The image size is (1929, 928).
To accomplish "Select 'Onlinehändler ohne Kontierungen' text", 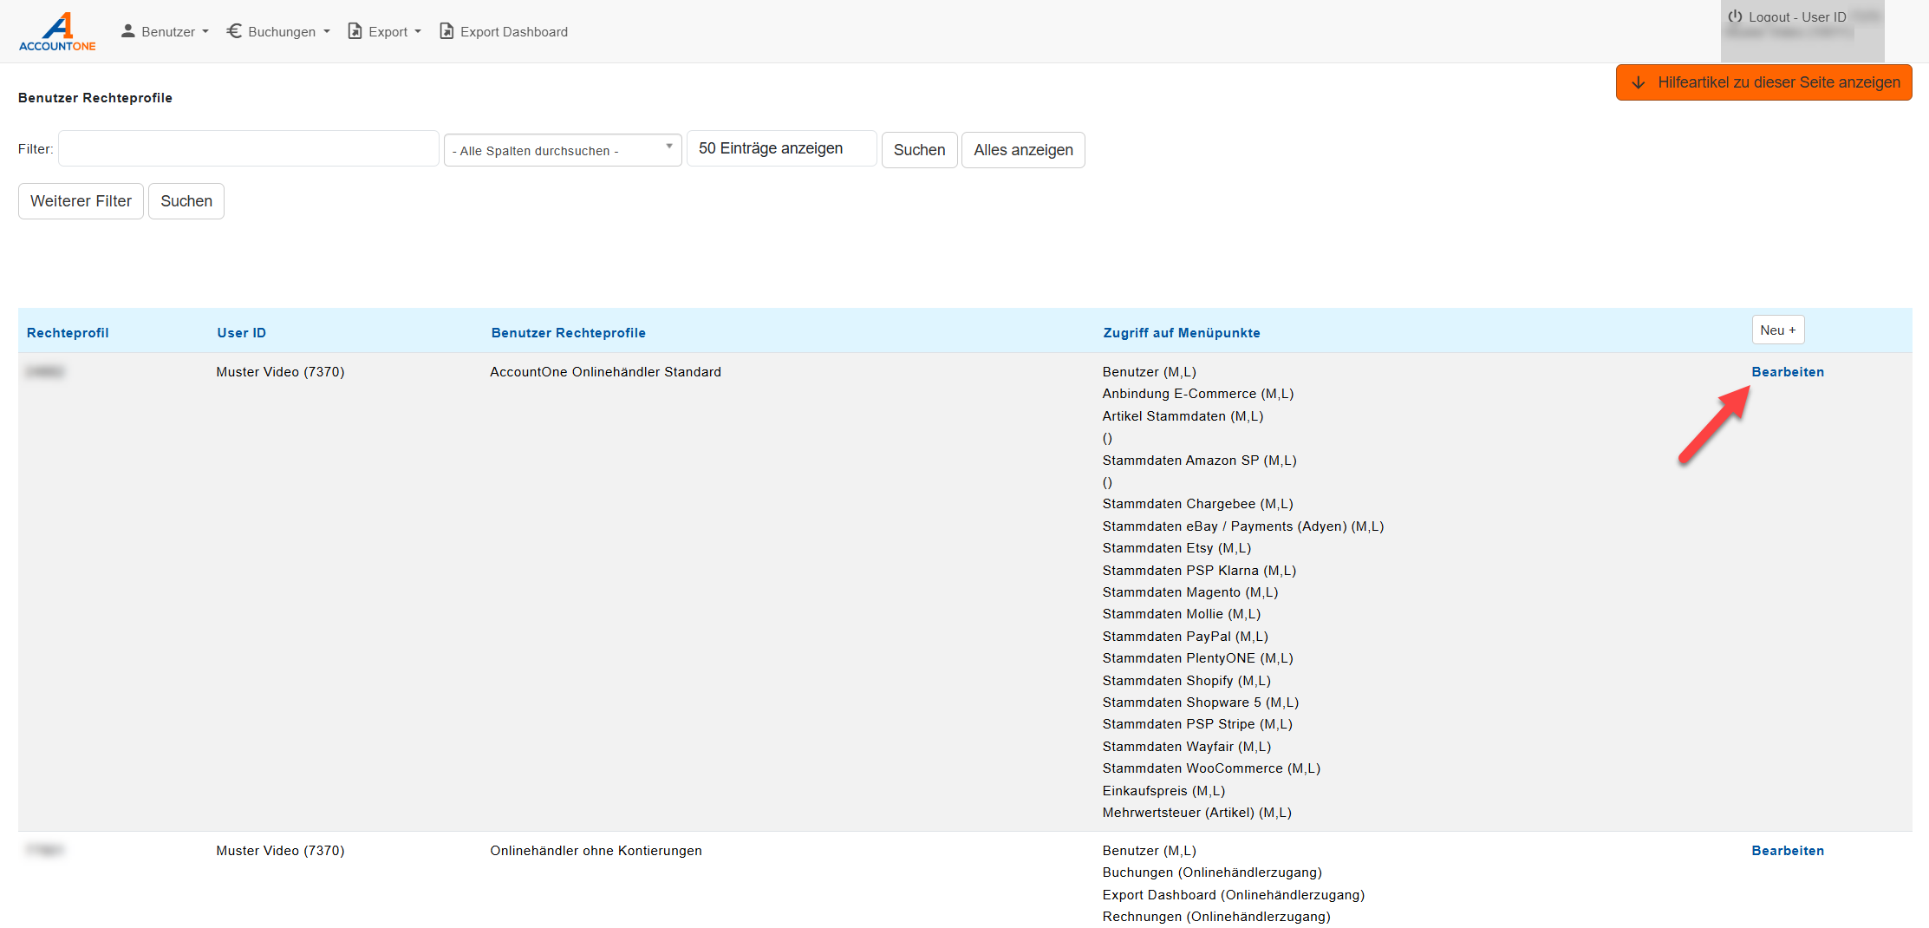I will (x=596, y=851).
